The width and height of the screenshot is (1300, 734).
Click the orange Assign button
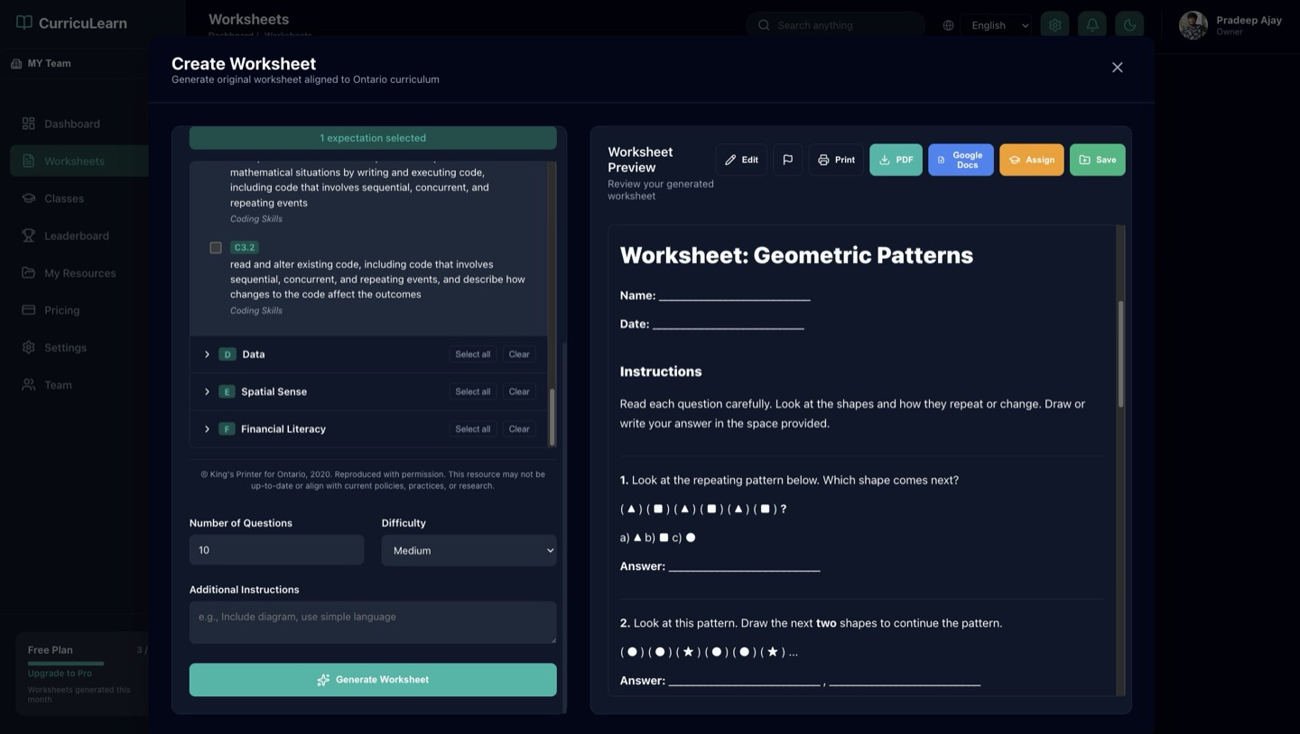click(1032, 160)
